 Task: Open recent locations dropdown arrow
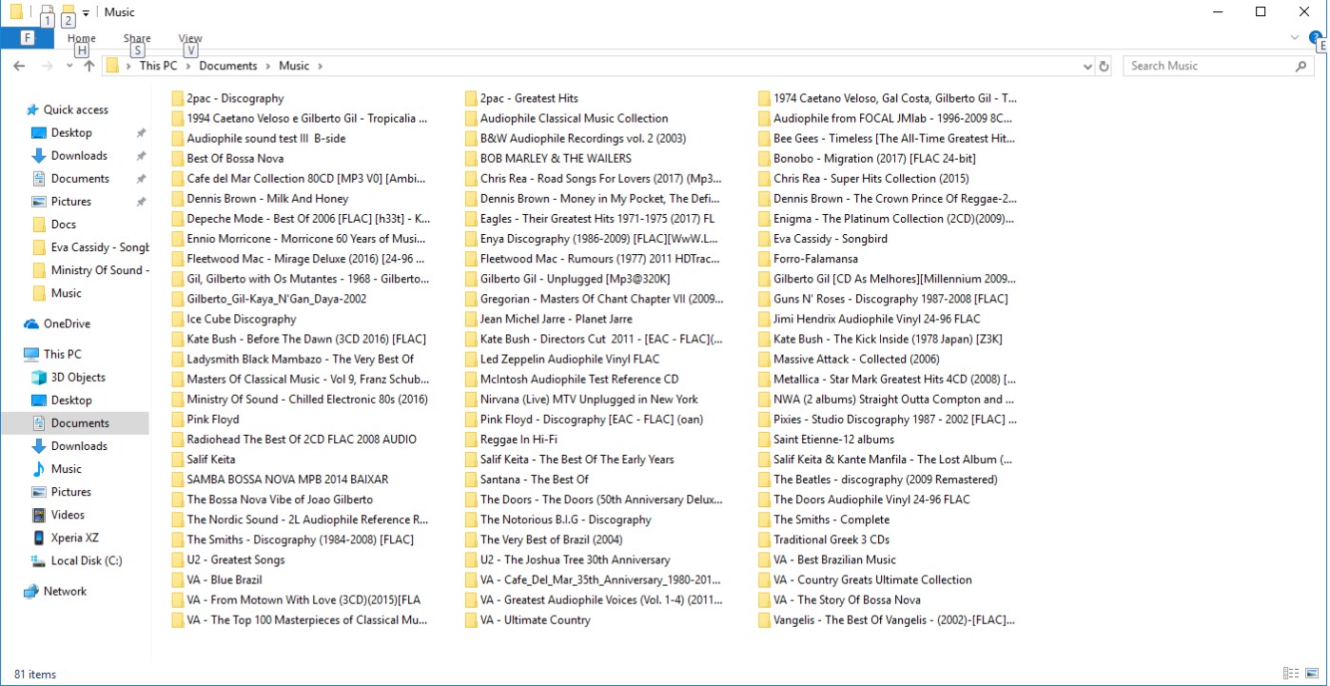click(69, 67)
